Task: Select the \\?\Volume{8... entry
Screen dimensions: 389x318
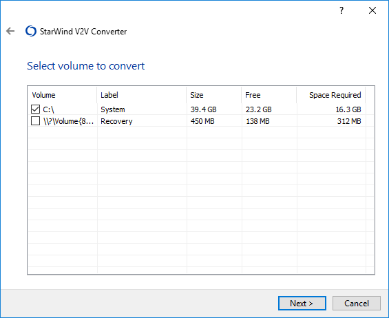Action: click(68, 121)
